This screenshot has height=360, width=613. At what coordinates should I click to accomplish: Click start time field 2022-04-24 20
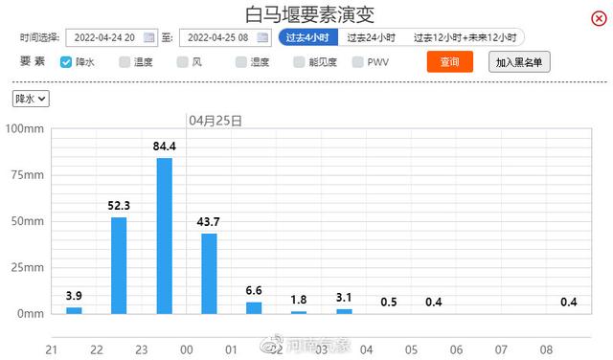point(111,37)
